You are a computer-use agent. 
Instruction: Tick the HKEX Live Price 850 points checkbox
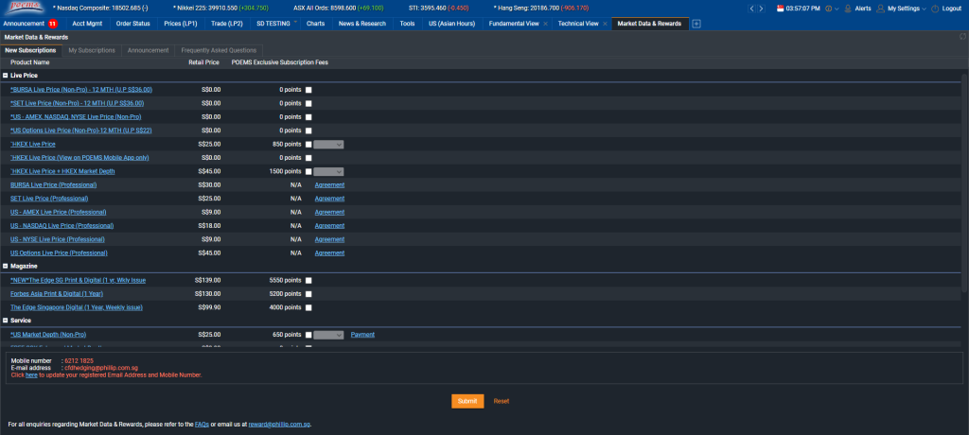pyautogui.click(x=308, y=144)
